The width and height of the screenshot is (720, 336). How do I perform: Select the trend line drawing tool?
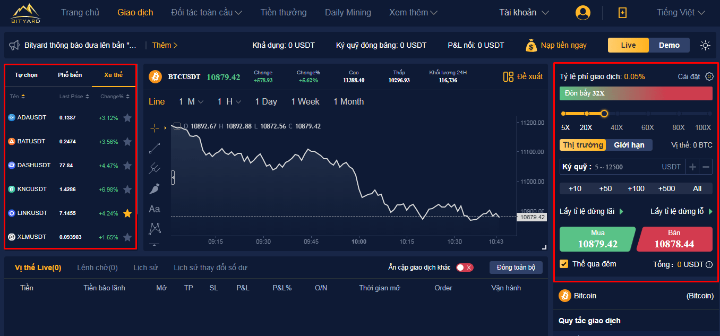pyautogui.click(x=155, y=148)
